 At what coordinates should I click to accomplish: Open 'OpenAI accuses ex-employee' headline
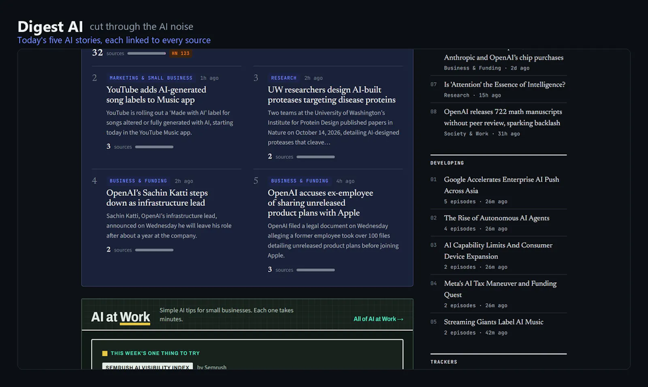point(320,203)
